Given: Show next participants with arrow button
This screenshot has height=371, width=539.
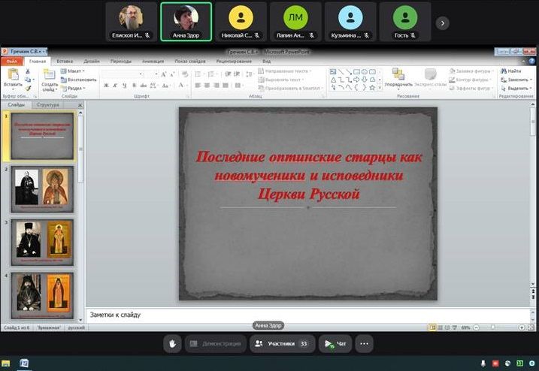Looking at the screenshot, I should point(443,23).
